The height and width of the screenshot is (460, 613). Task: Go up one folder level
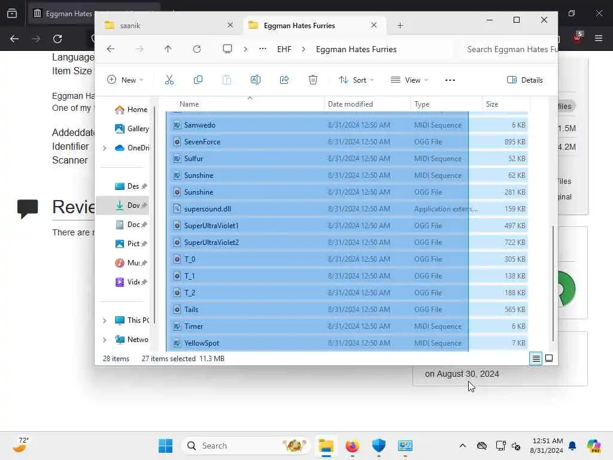coord(168,49)
